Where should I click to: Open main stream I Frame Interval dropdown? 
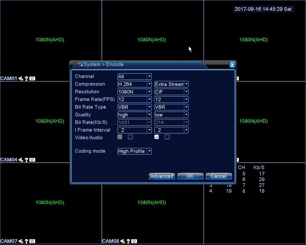[x=134, y=130]
